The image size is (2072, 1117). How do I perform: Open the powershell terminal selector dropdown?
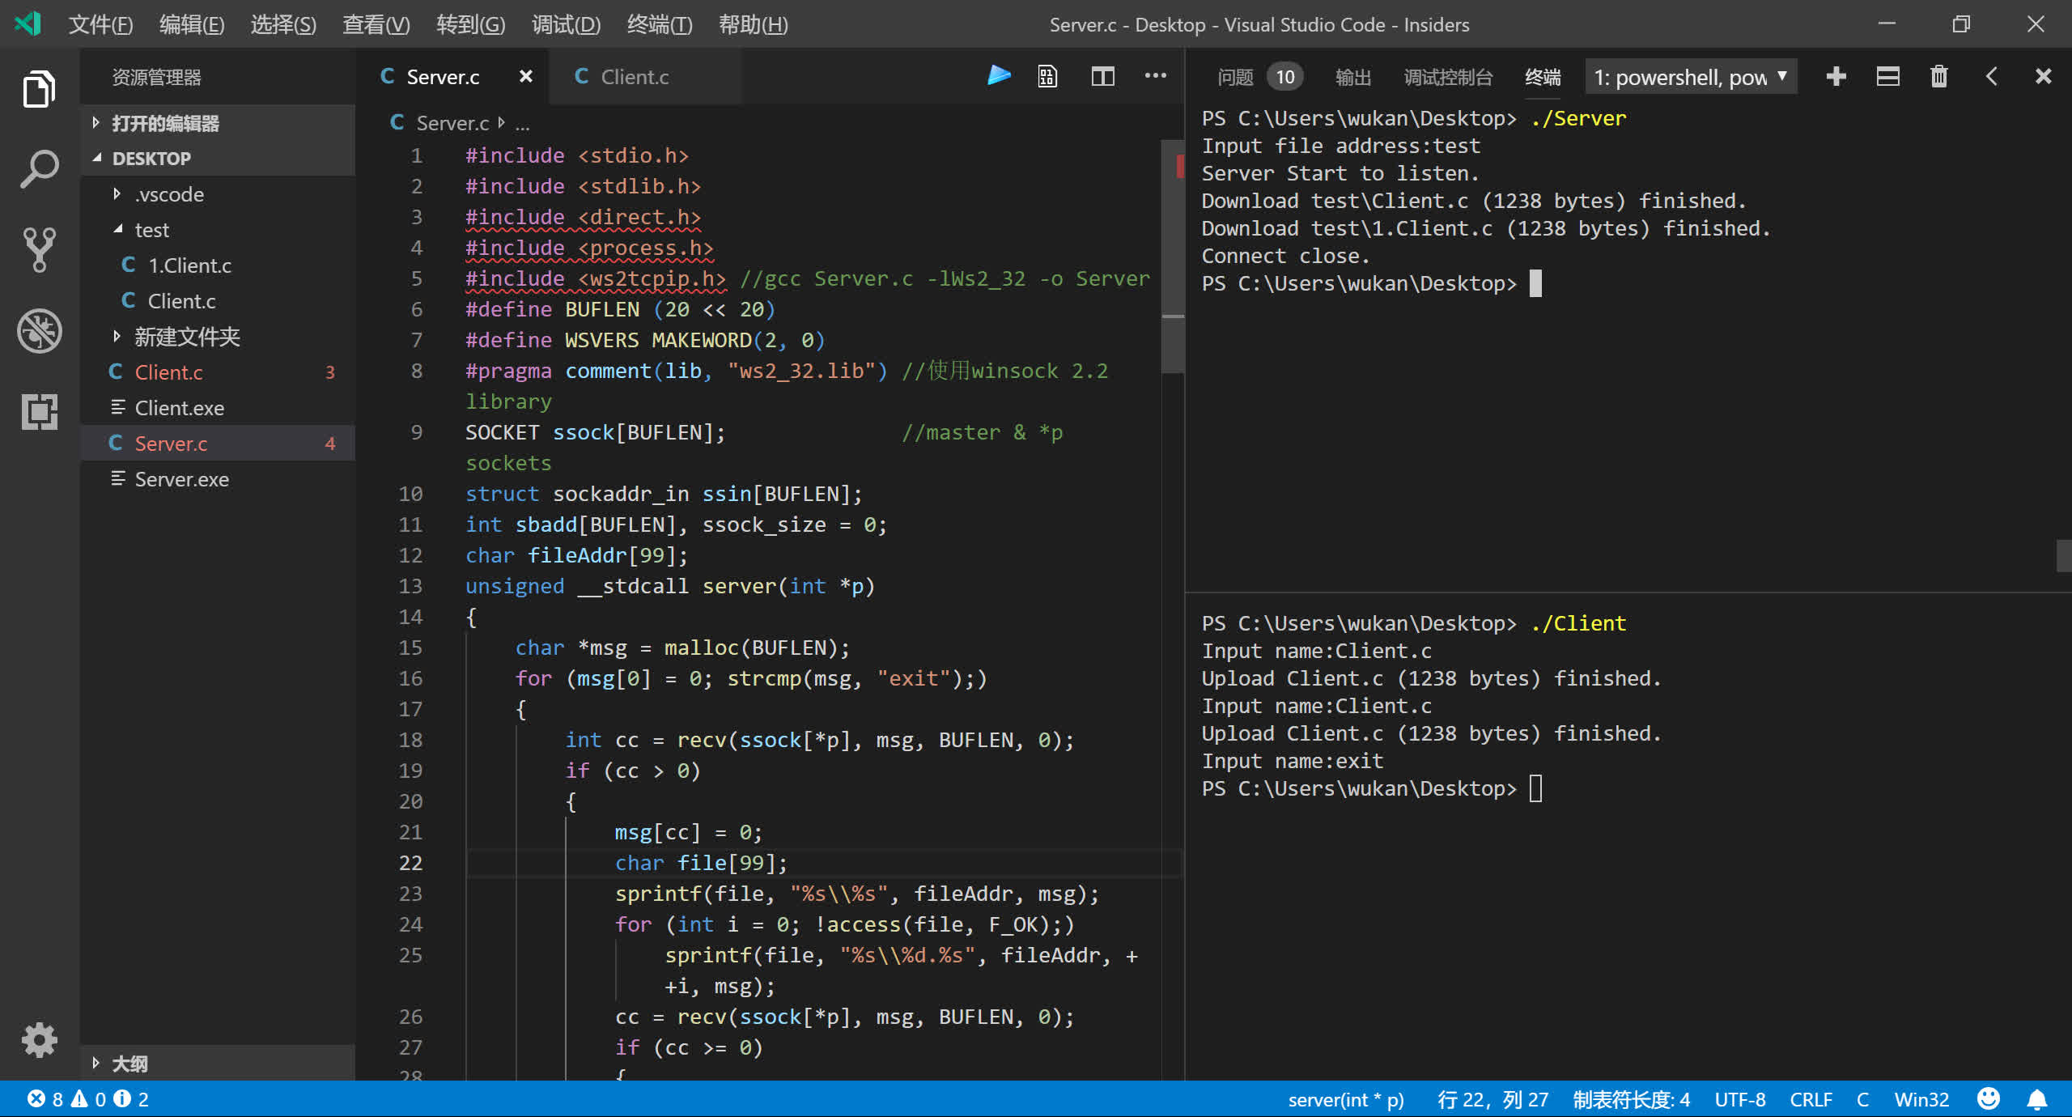pos(1690,77)
